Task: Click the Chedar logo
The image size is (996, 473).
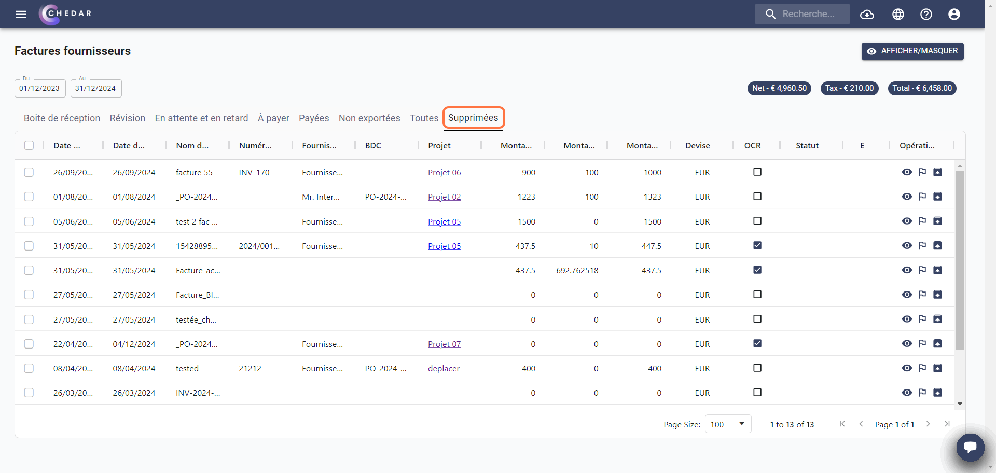Action: [x=65, y=14]
